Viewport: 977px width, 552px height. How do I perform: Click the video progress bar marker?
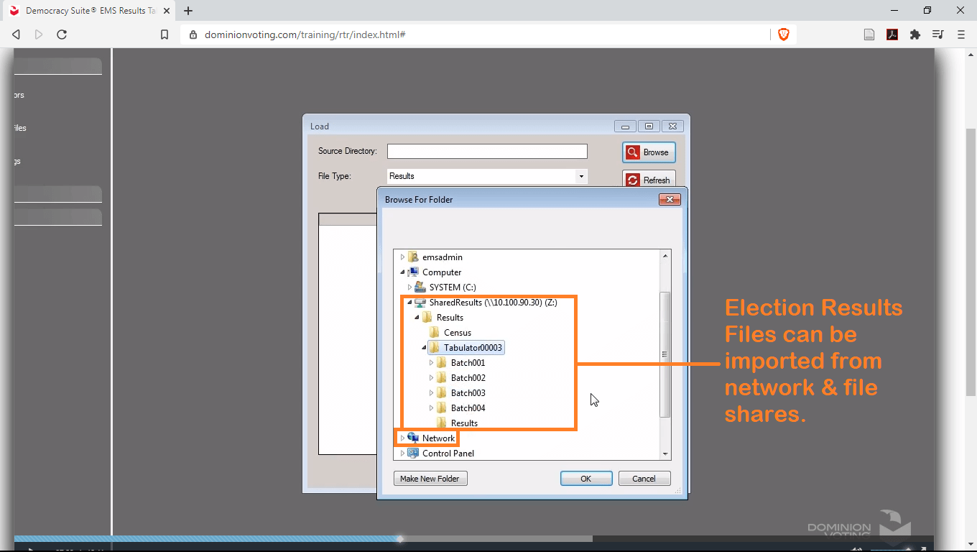(x=400, y=538)
